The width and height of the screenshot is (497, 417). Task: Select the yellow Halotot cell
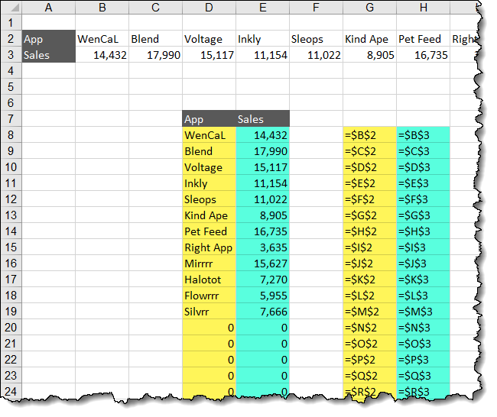[x=209, y=280]
